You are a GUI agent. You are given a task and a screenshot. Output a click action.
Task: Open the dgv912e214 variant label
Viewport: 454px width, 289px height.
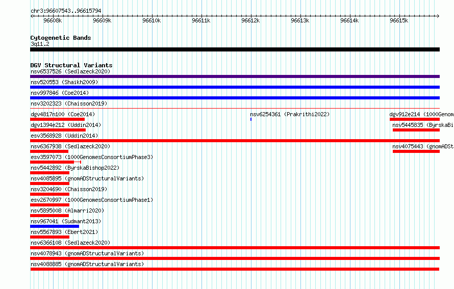(421, 114)
